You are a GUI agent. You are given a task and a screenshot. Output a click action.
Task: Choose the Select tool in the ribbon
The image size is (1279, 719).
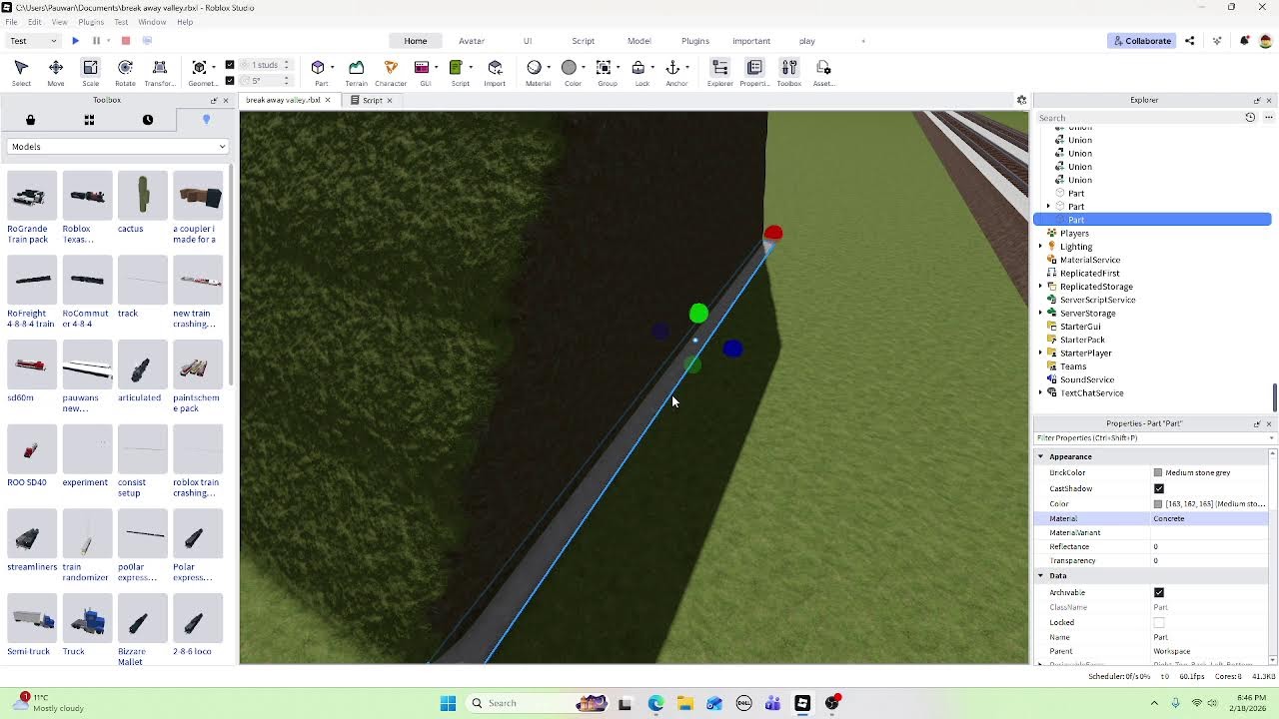tap(21, 72)
